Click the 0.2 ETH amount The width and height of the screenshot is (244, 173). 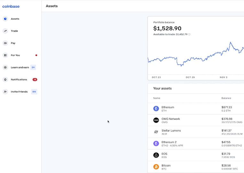pos(226,111)
